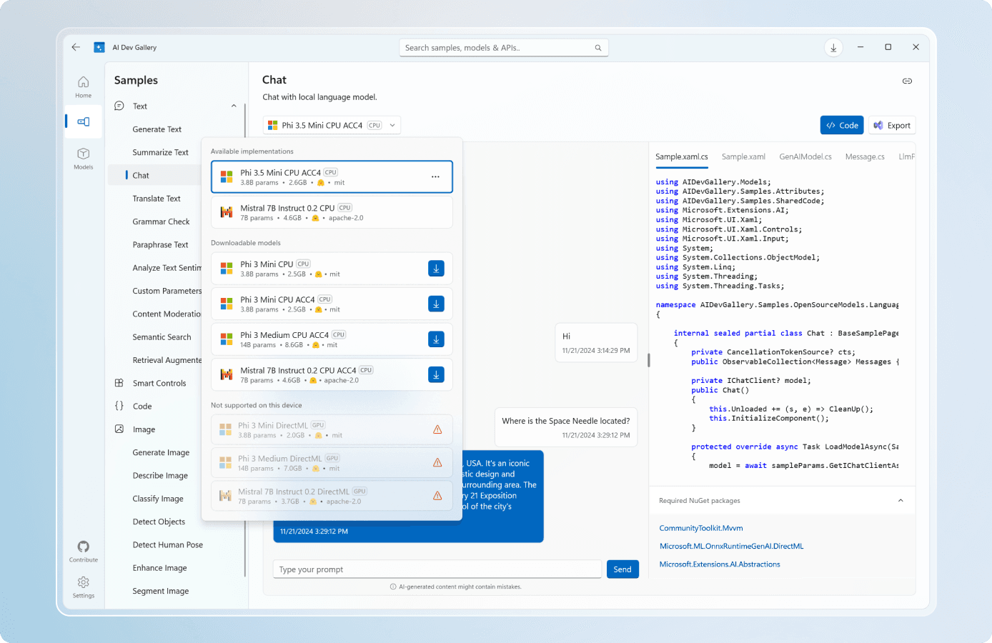Collapse Required NuGet packages section

coord(901,501)
